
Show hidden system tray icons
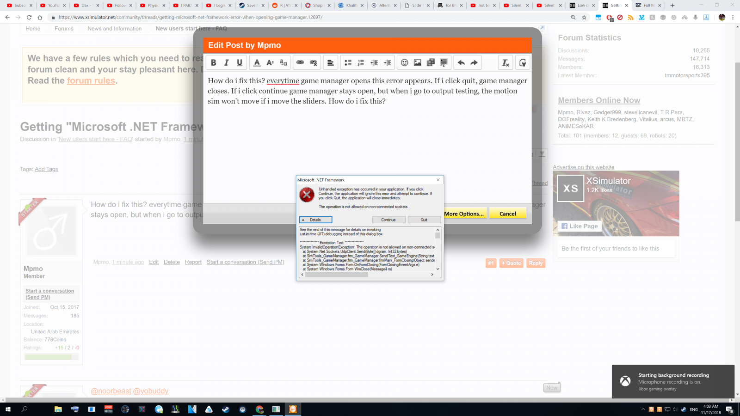643,409
